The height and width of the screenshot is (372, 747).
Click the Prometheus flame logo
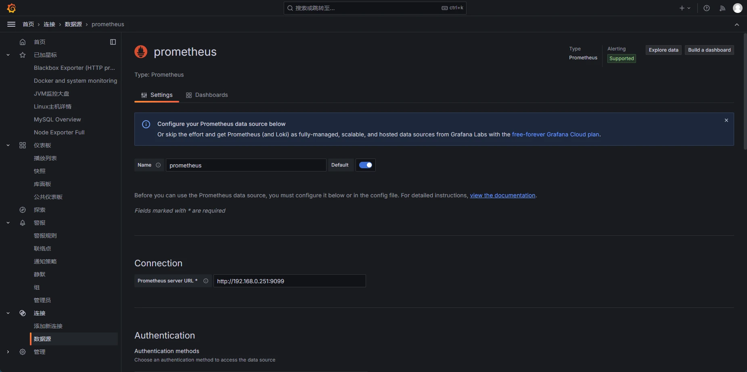point(141,52)
